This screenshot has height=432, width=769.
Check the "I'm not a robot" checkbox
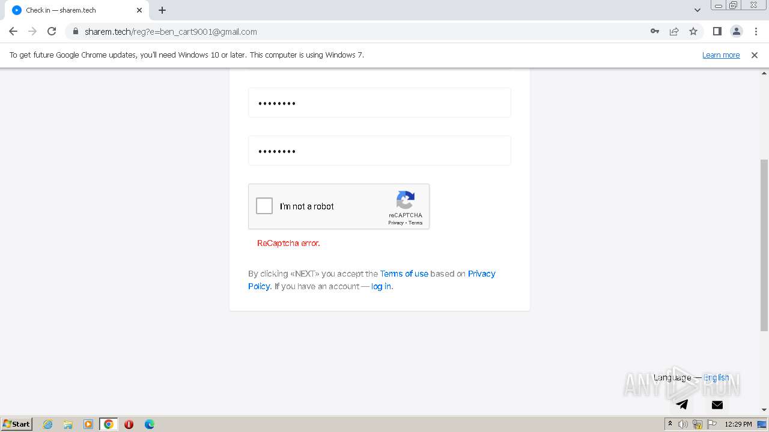click(264, 206)
